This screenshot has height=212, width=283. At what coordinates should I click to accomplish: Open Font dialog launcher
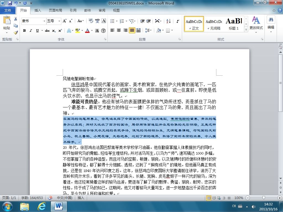click(105, 39)
